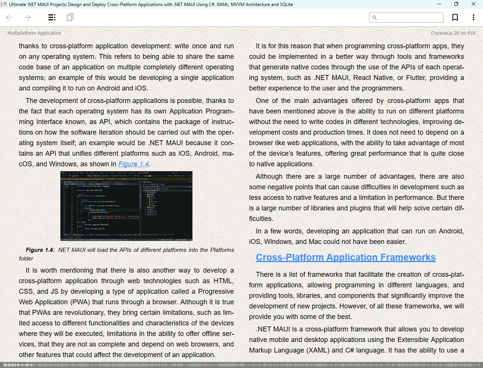Select the 'Multiplatform Application' chapter header

point(34,33)
